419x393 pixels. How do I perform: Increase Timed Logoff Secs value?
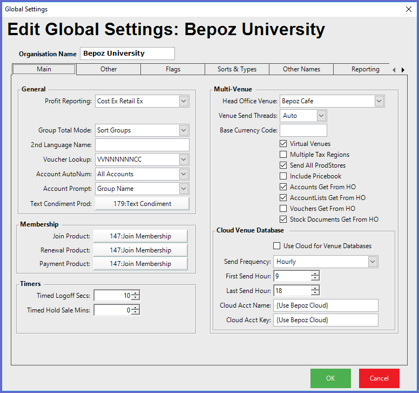pos(136,293)
